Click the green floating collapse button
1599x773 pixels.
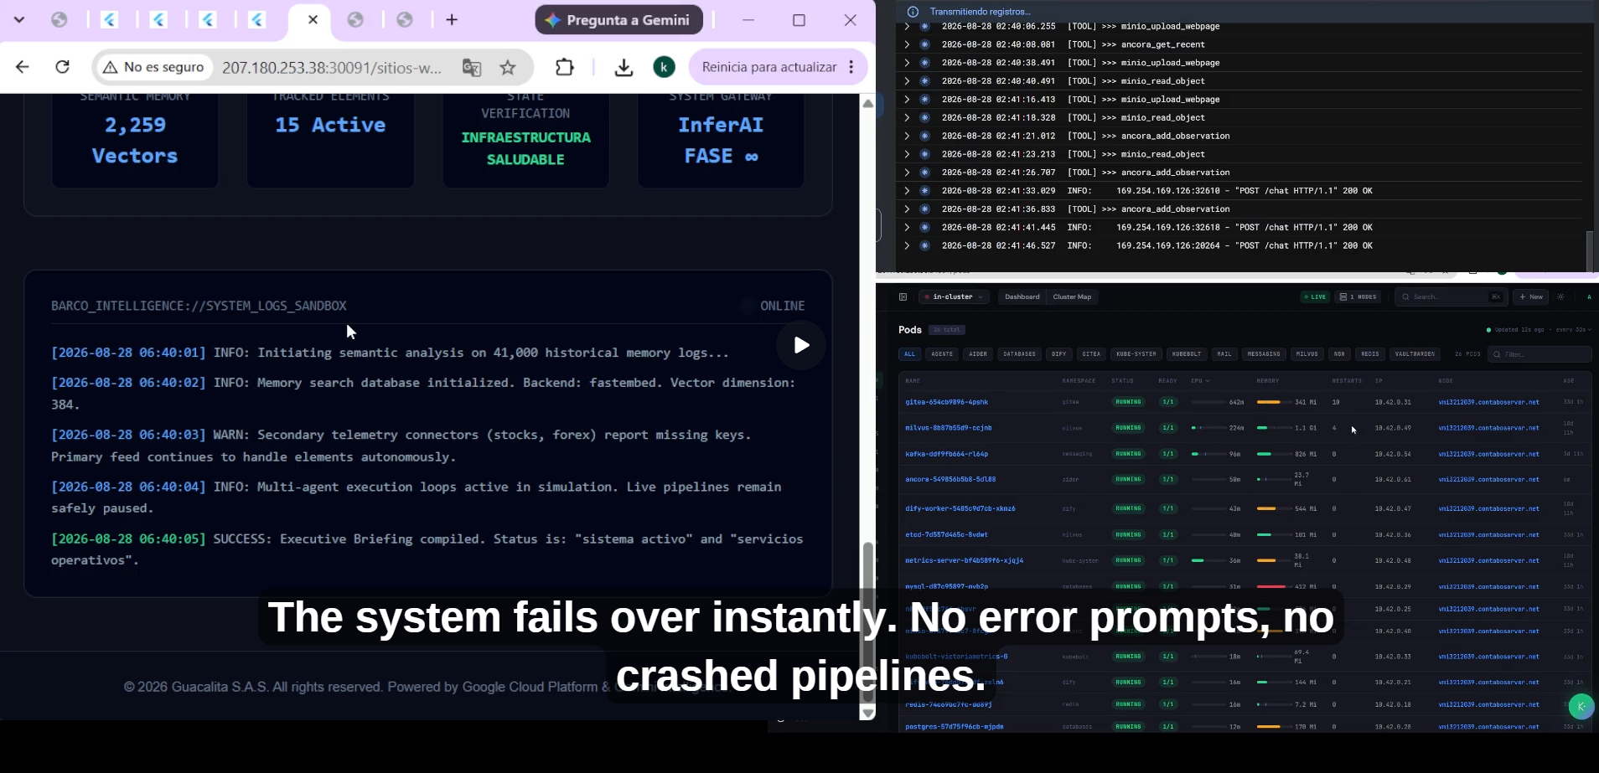click(1581, 707)
